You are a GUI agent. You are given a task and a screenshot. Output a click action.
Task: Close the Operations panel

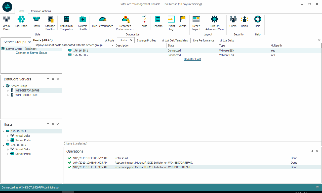click(x=317, y=151)
